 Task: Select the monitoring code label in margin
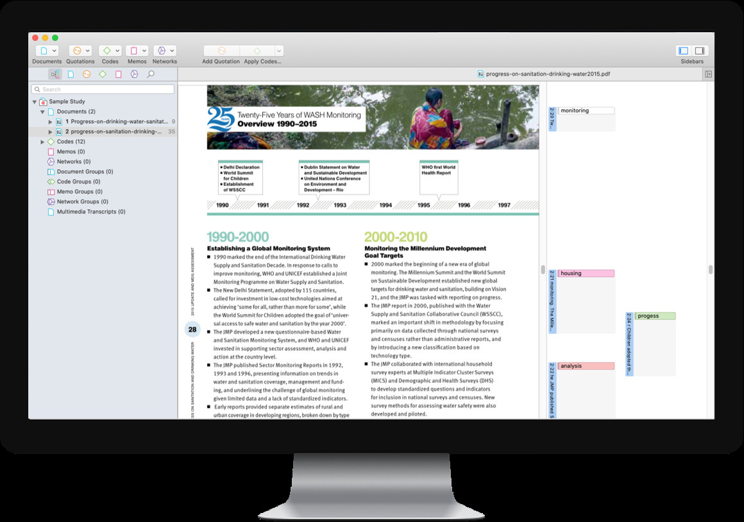(586, 110)
